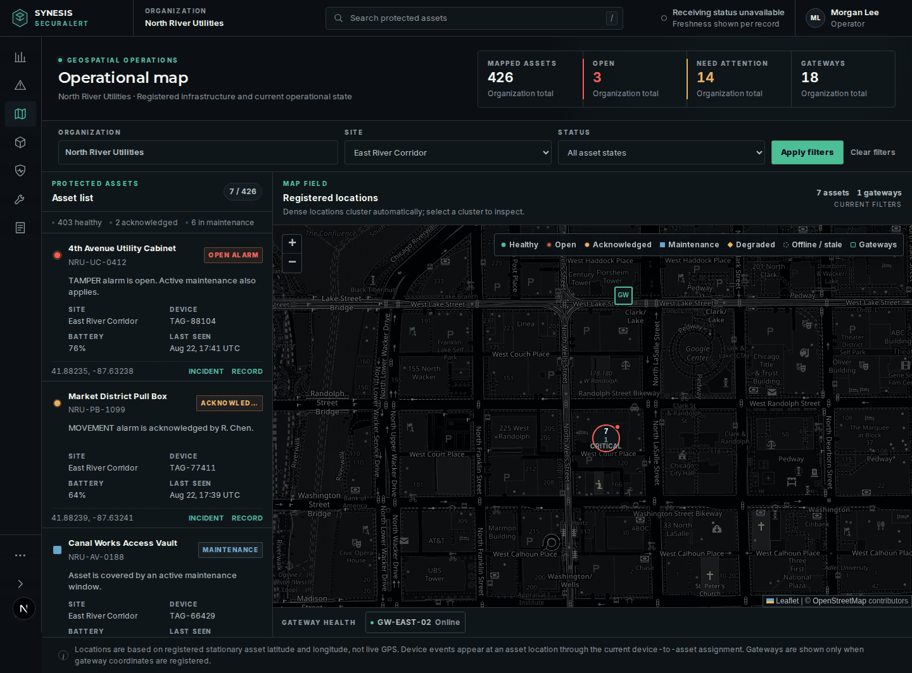Toggle the Gateways legend filter
This screenshot has width=912, height=673.
[873, 245]
